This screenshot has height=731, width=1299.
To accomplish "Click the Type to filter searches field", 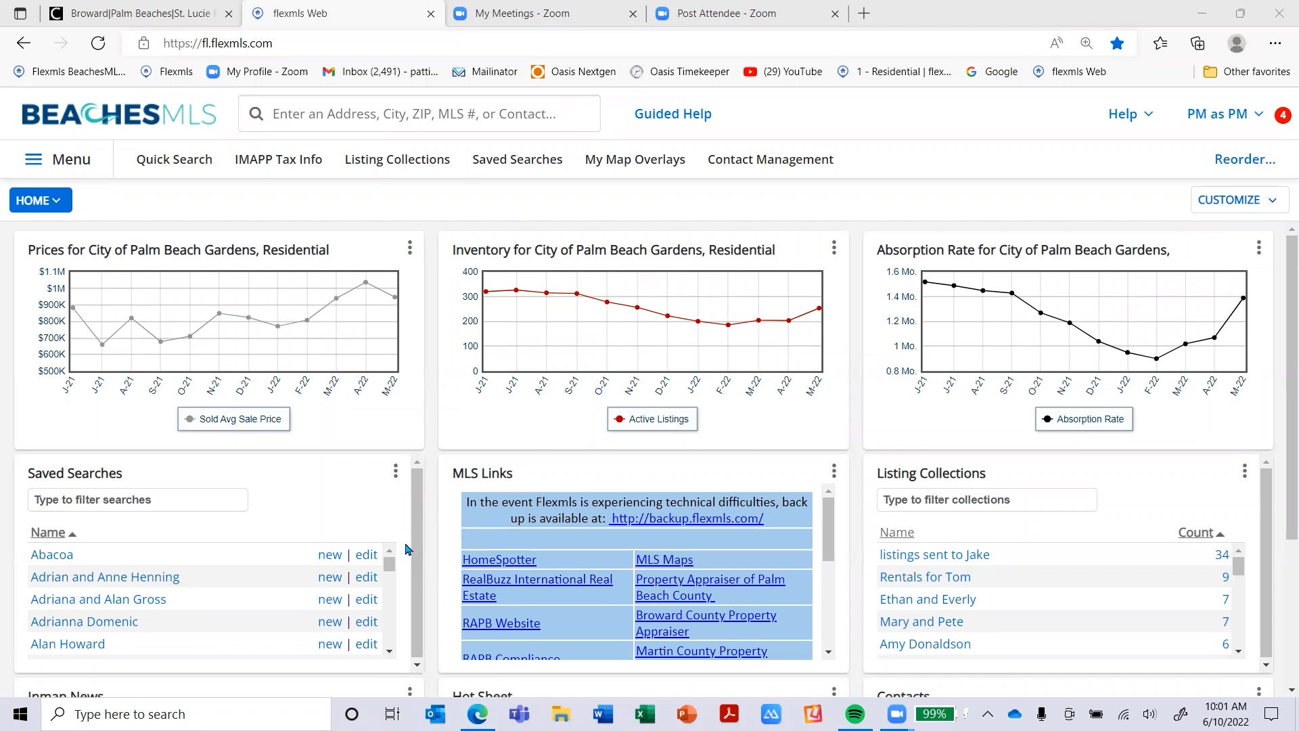I will click(x=137, y=500).
